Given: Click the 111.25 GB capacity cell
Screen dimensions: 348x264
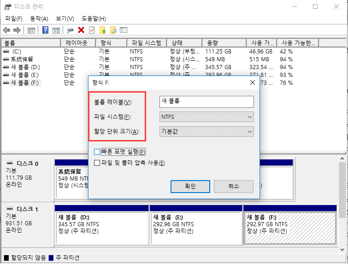Looking at the screenshot, I should point(218,52).
